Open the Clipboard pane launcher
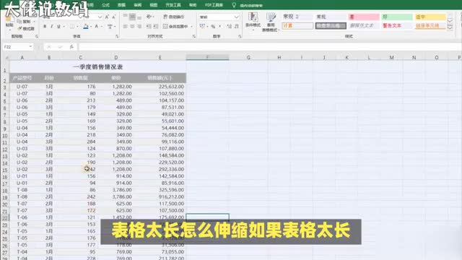The height and width of the screenshot is (260, 462). (37, 36)
